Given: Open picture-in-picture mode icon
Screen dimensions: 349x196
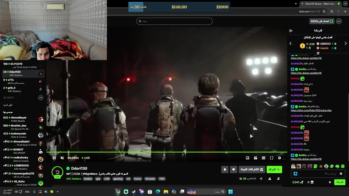Looking at the screenshot, I should (x=248, y=158).
